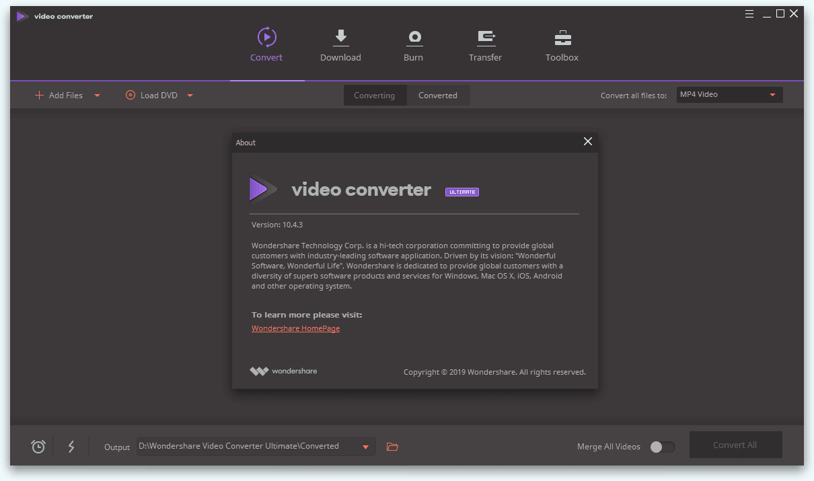Click the copyright 2019 Wondershare text
Screen dimensions: 814x481
pyautogui.click(x=494, y=372)
